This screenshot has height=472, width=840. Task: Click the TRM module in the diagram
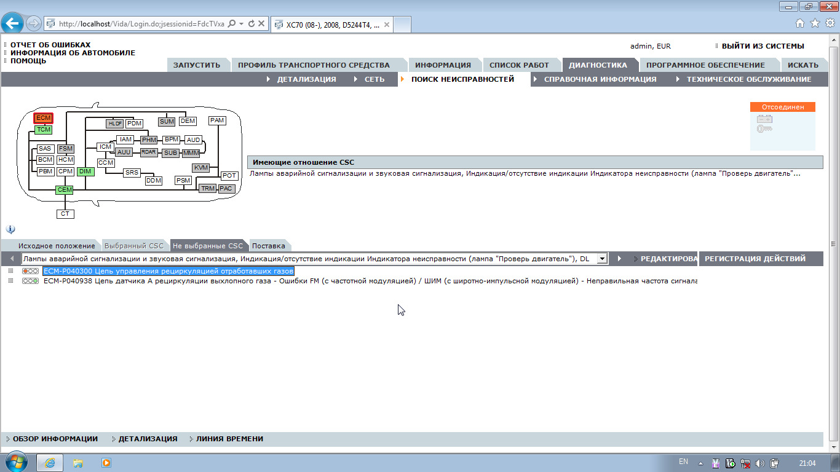(208, 189)
